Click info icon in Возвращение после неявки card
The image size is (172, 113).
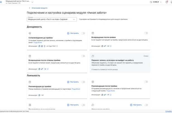111,46
